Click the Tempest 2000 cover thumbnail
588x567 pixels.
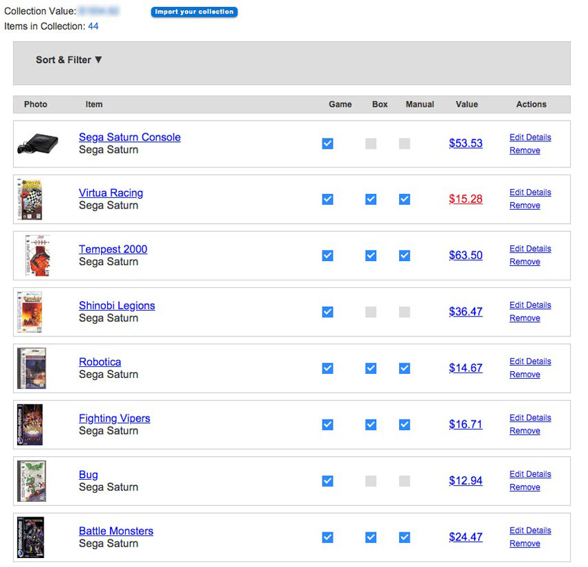coord(37,255)
